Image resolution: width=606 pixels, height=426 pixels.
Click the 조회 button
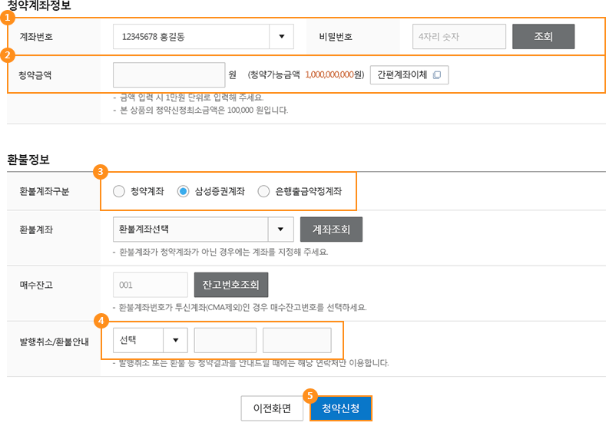click(543, 37)
